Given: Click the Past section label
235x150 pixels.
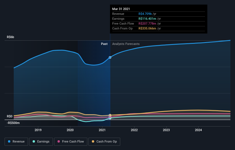Looking at the screenshot, I should 104,44.
